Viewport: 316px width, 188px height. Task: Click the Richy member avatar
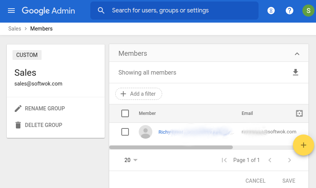coord(146,132)
